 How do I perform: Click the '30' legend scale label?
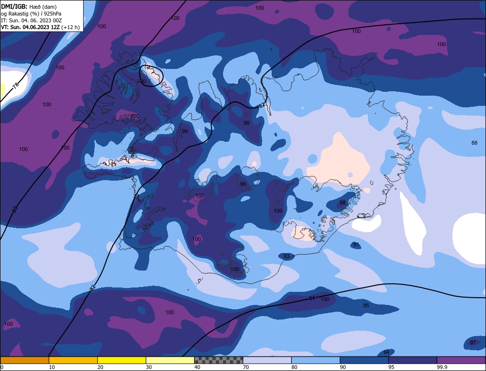(x=149, y=367)
